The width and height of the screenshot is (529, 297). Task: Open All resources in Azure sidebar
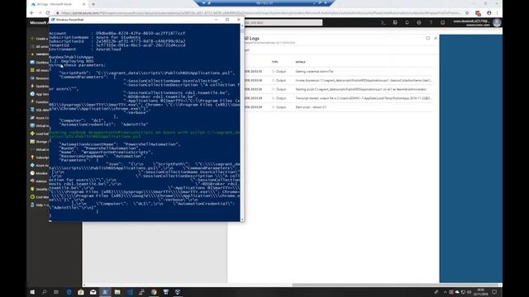point(39,70)
